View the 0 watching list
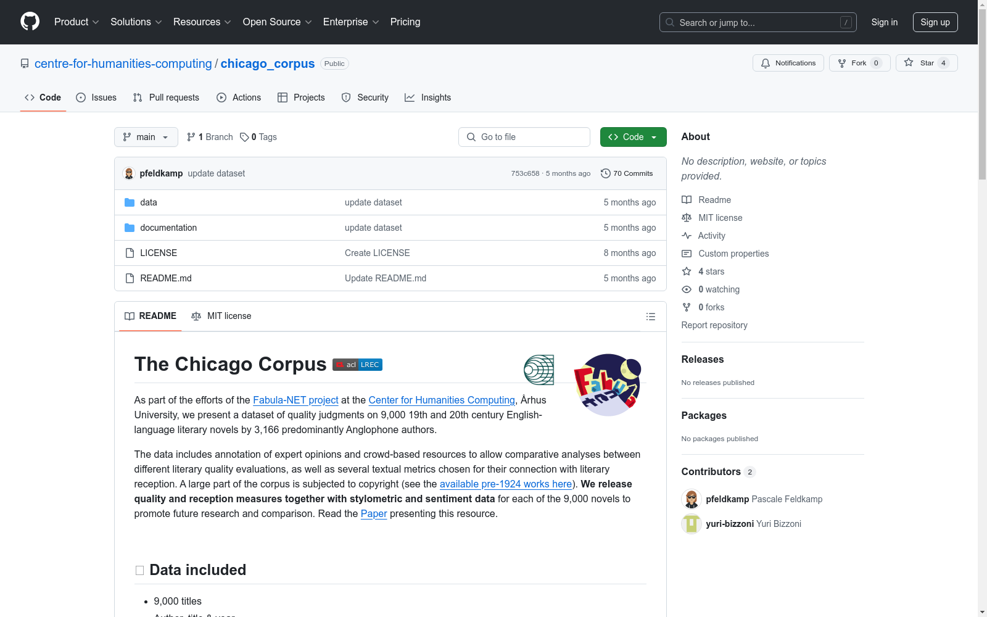The width and height of the screenshot is (987, 617). pos(711,289)
